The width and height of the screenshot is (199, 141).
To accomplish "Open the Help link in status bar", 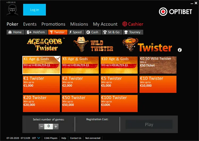I will tap(64, 138).
